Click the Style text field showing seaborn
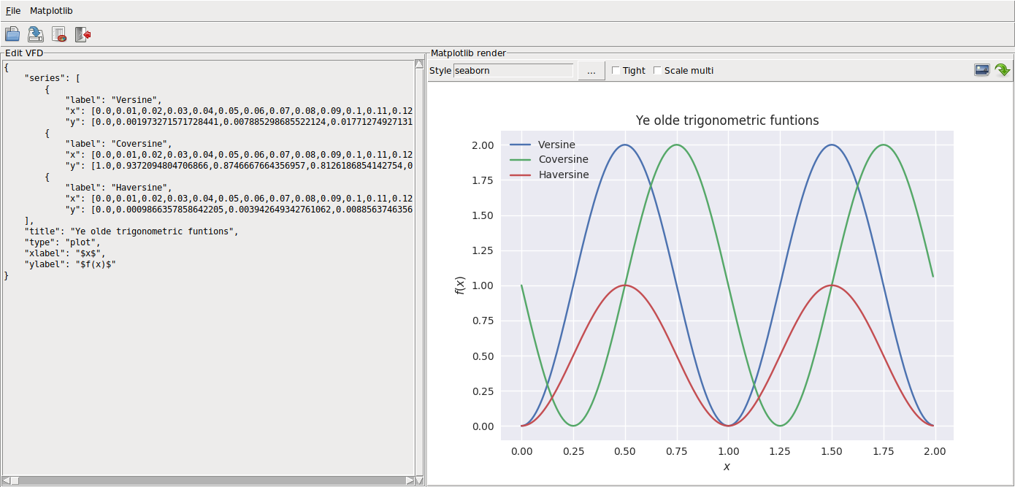This screenshot has height=487, width=1015. [x=513, y=71]
